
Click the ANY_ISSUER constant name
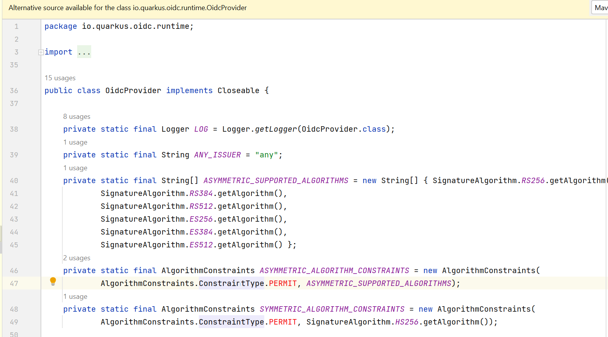[217, 155]
